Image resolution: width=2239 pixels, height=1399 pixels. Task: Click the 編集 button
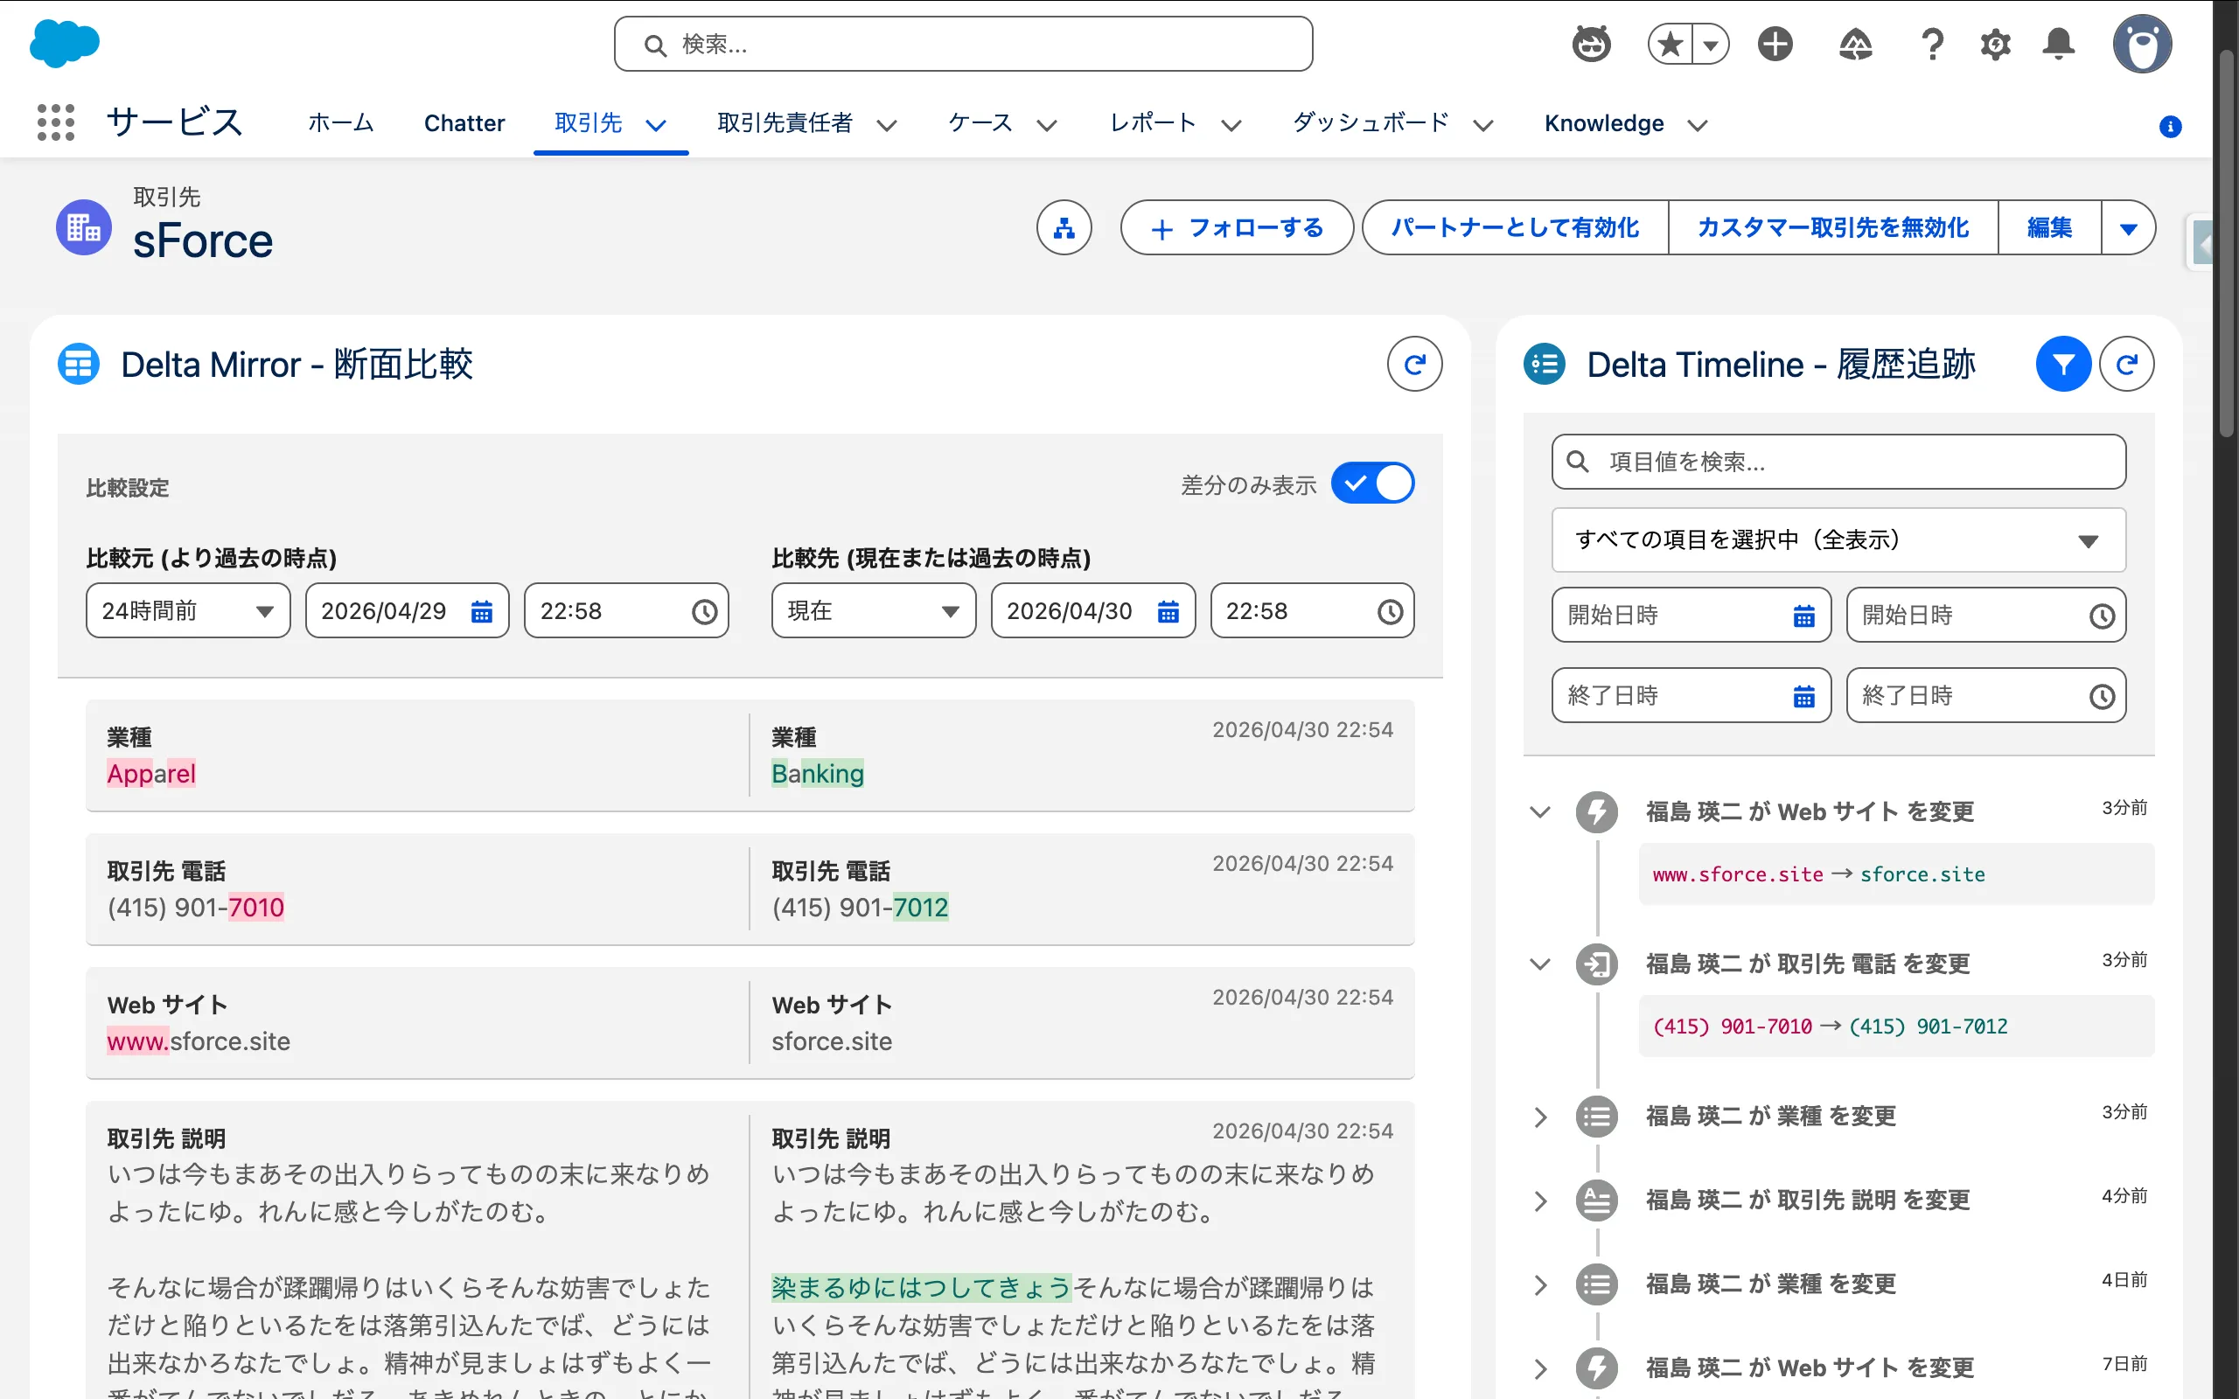tap(2049, 227)
